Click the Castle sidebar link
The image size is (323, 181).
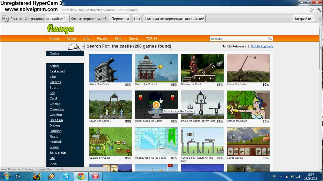pos(54,53)
